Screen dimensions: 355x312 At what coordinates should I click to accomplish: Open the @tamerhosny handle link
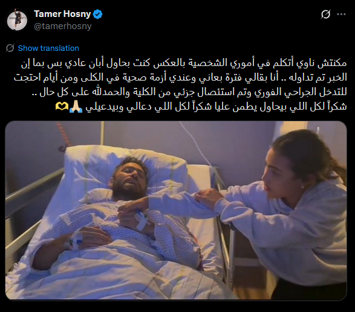pos(63,26)
